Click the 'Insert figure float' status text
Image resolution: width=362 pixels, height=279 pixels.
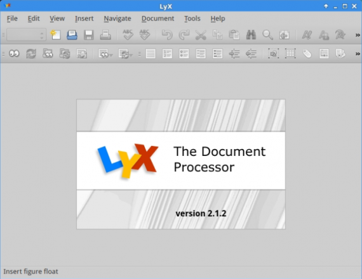click(30, 271)
